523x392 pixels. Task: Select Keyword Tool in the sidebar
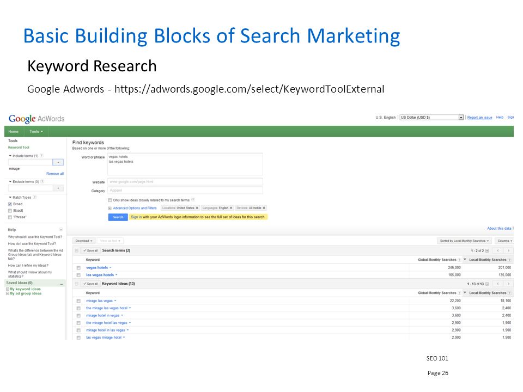tap(19, 148)
